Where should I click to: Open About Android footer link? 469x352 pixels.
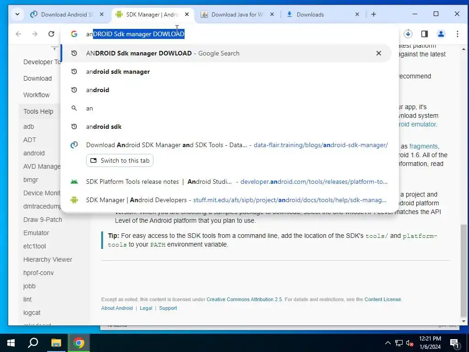tap(117, 308)
